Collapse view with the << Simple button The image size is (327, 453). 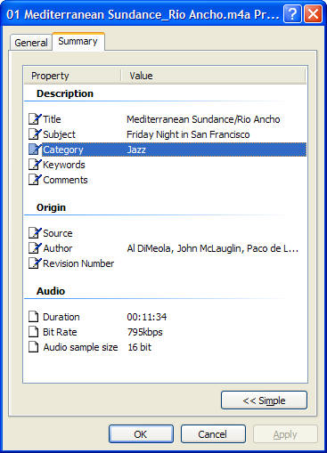point(264,400)
